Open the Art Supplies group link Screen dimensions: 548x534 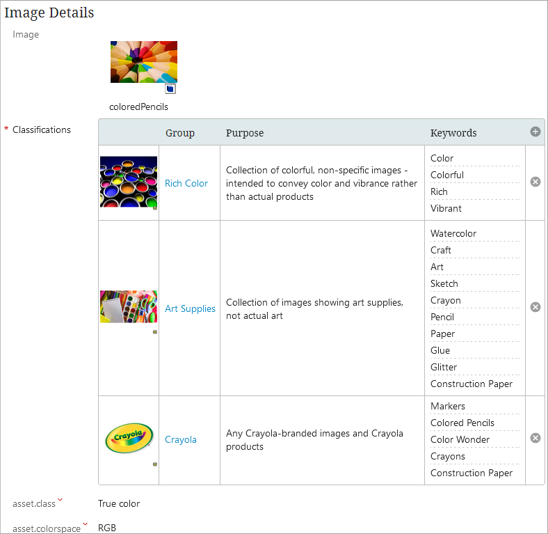click(190, 308)
